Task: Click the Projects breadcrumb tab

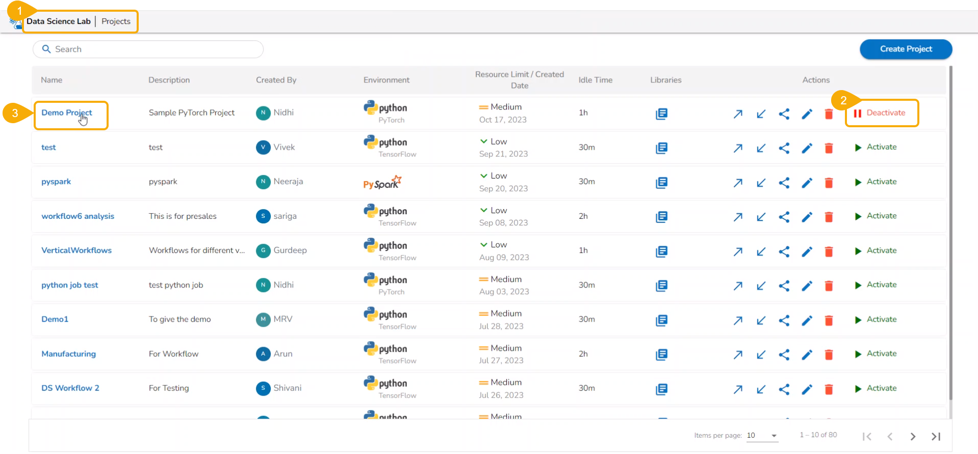Action: (116, 21)
